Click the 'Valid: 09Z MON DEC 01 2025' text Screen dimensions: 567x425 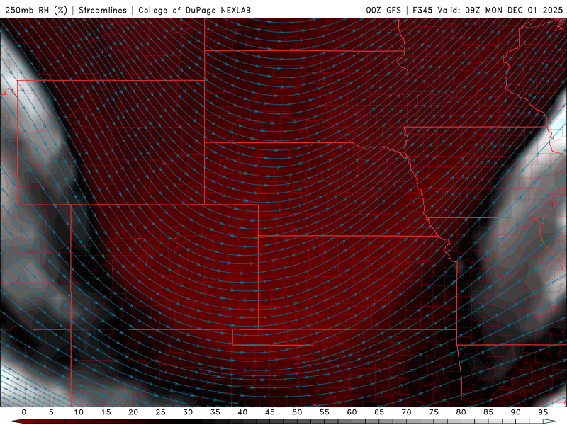point(500,10)
